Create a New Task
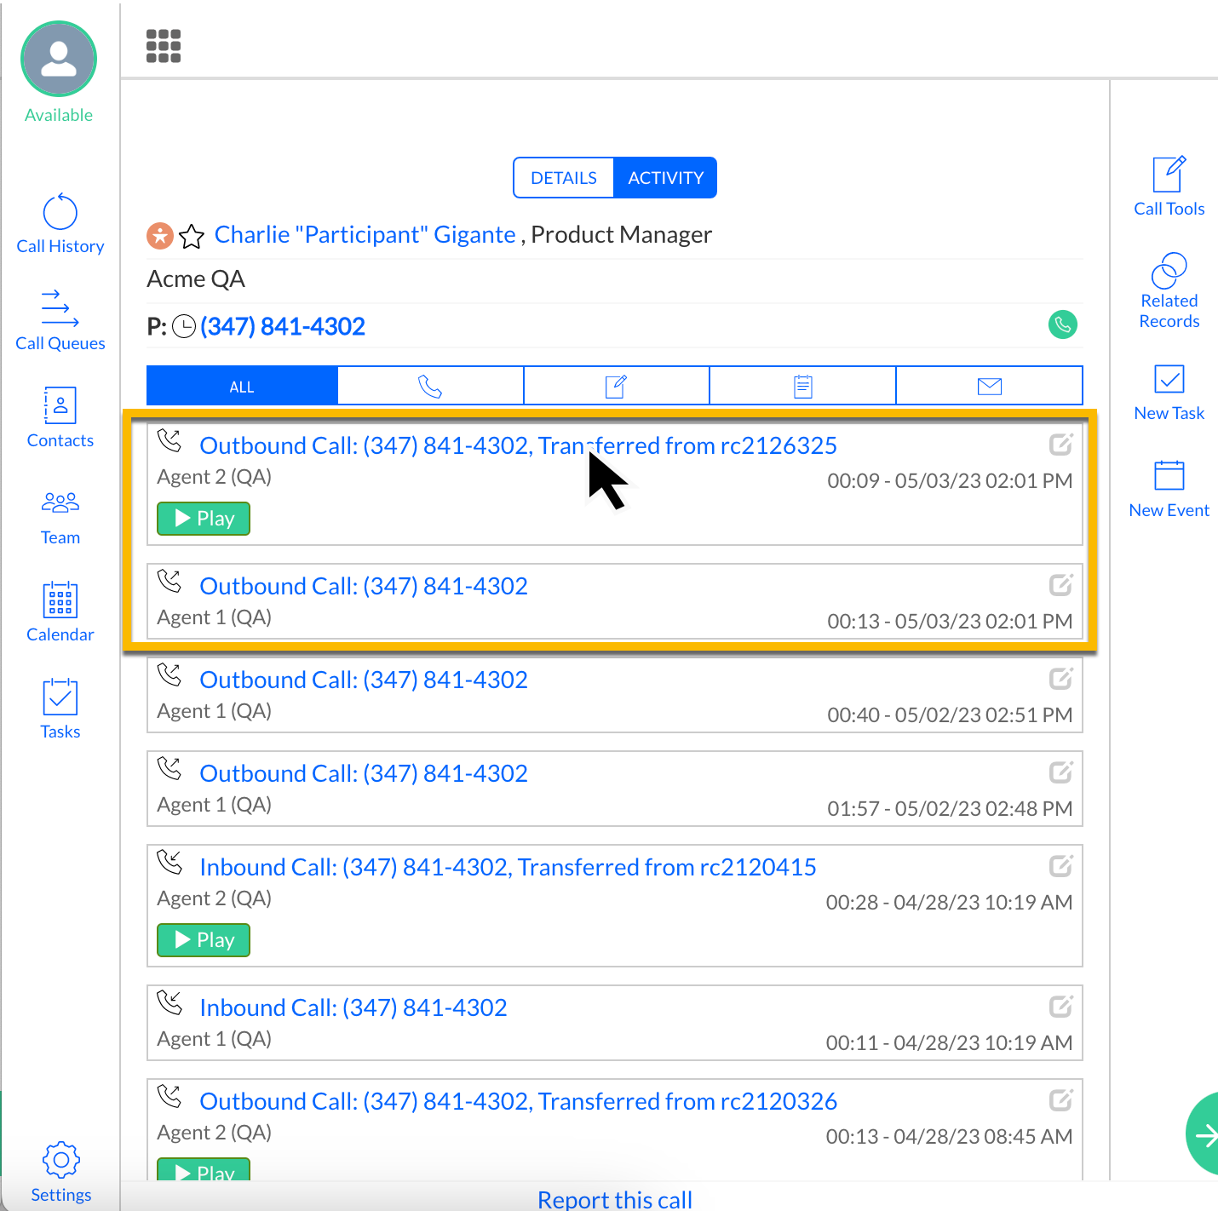1218x1211 pixels. (1169, 392)
